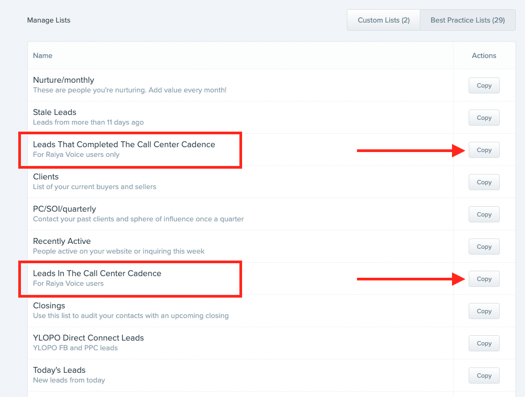This screenshot has width=525, height=397.
Task: Click the Today's Leads list title
Action: 59,370
